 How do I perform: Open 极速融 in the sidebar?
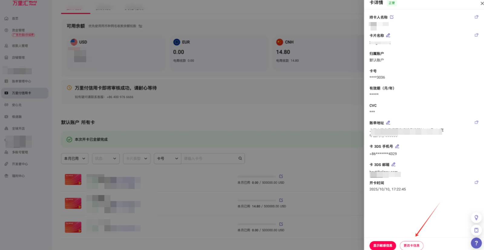pos(17,117)
